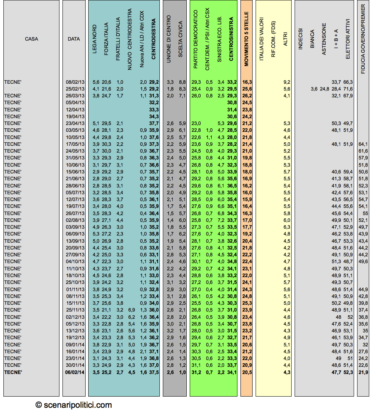Image resolution: width=373 pixels, height=414 pixels.
Task: Click Altri value 9,2 in first row
Action: tap(287, 82)
